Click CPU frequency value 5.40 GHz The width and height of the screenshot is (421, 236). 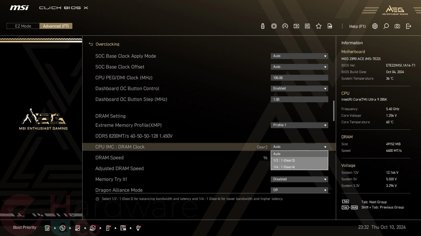(393, 109)
